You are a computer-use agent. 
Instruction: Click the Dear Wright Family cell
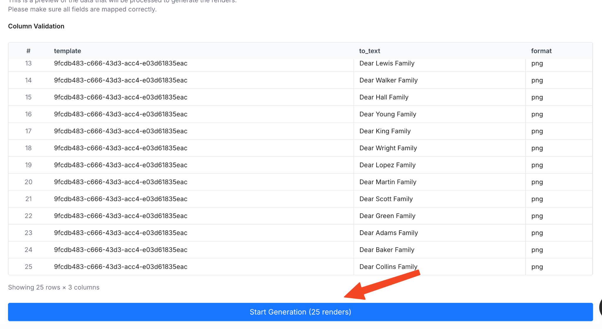pyautogui.click(x=388, y=148)
